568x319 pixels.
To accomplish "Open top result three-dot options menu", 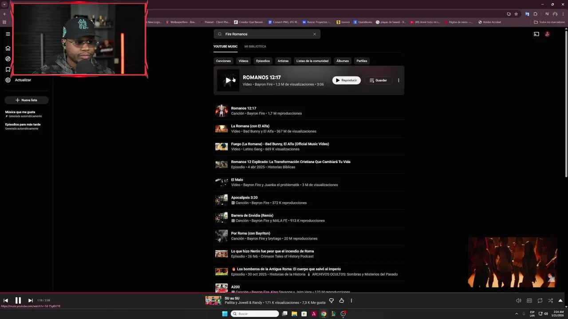I will 398,80.
